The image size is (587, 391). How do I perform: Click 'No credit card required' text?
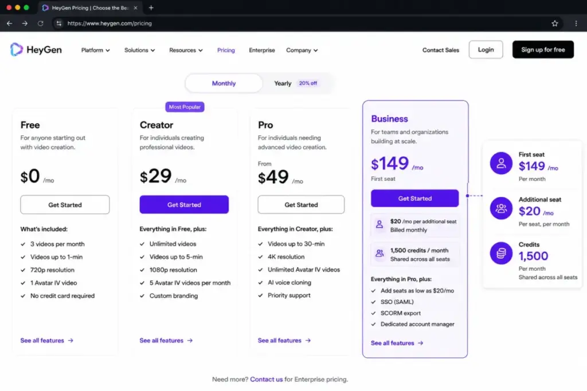pos(62,295)
